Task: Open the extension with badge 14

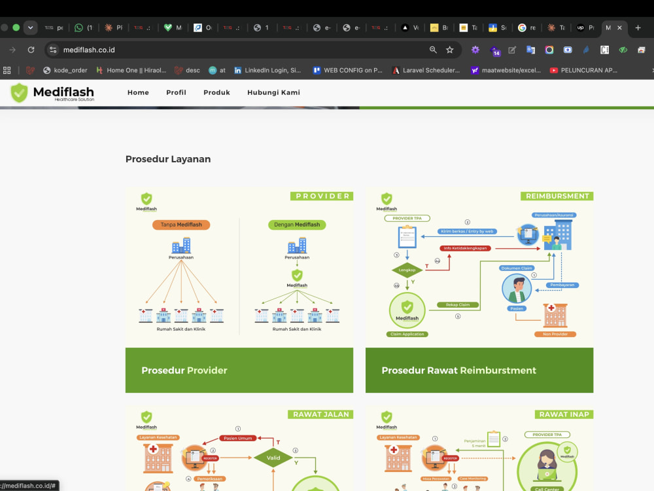Action: (x=494, y=50)
